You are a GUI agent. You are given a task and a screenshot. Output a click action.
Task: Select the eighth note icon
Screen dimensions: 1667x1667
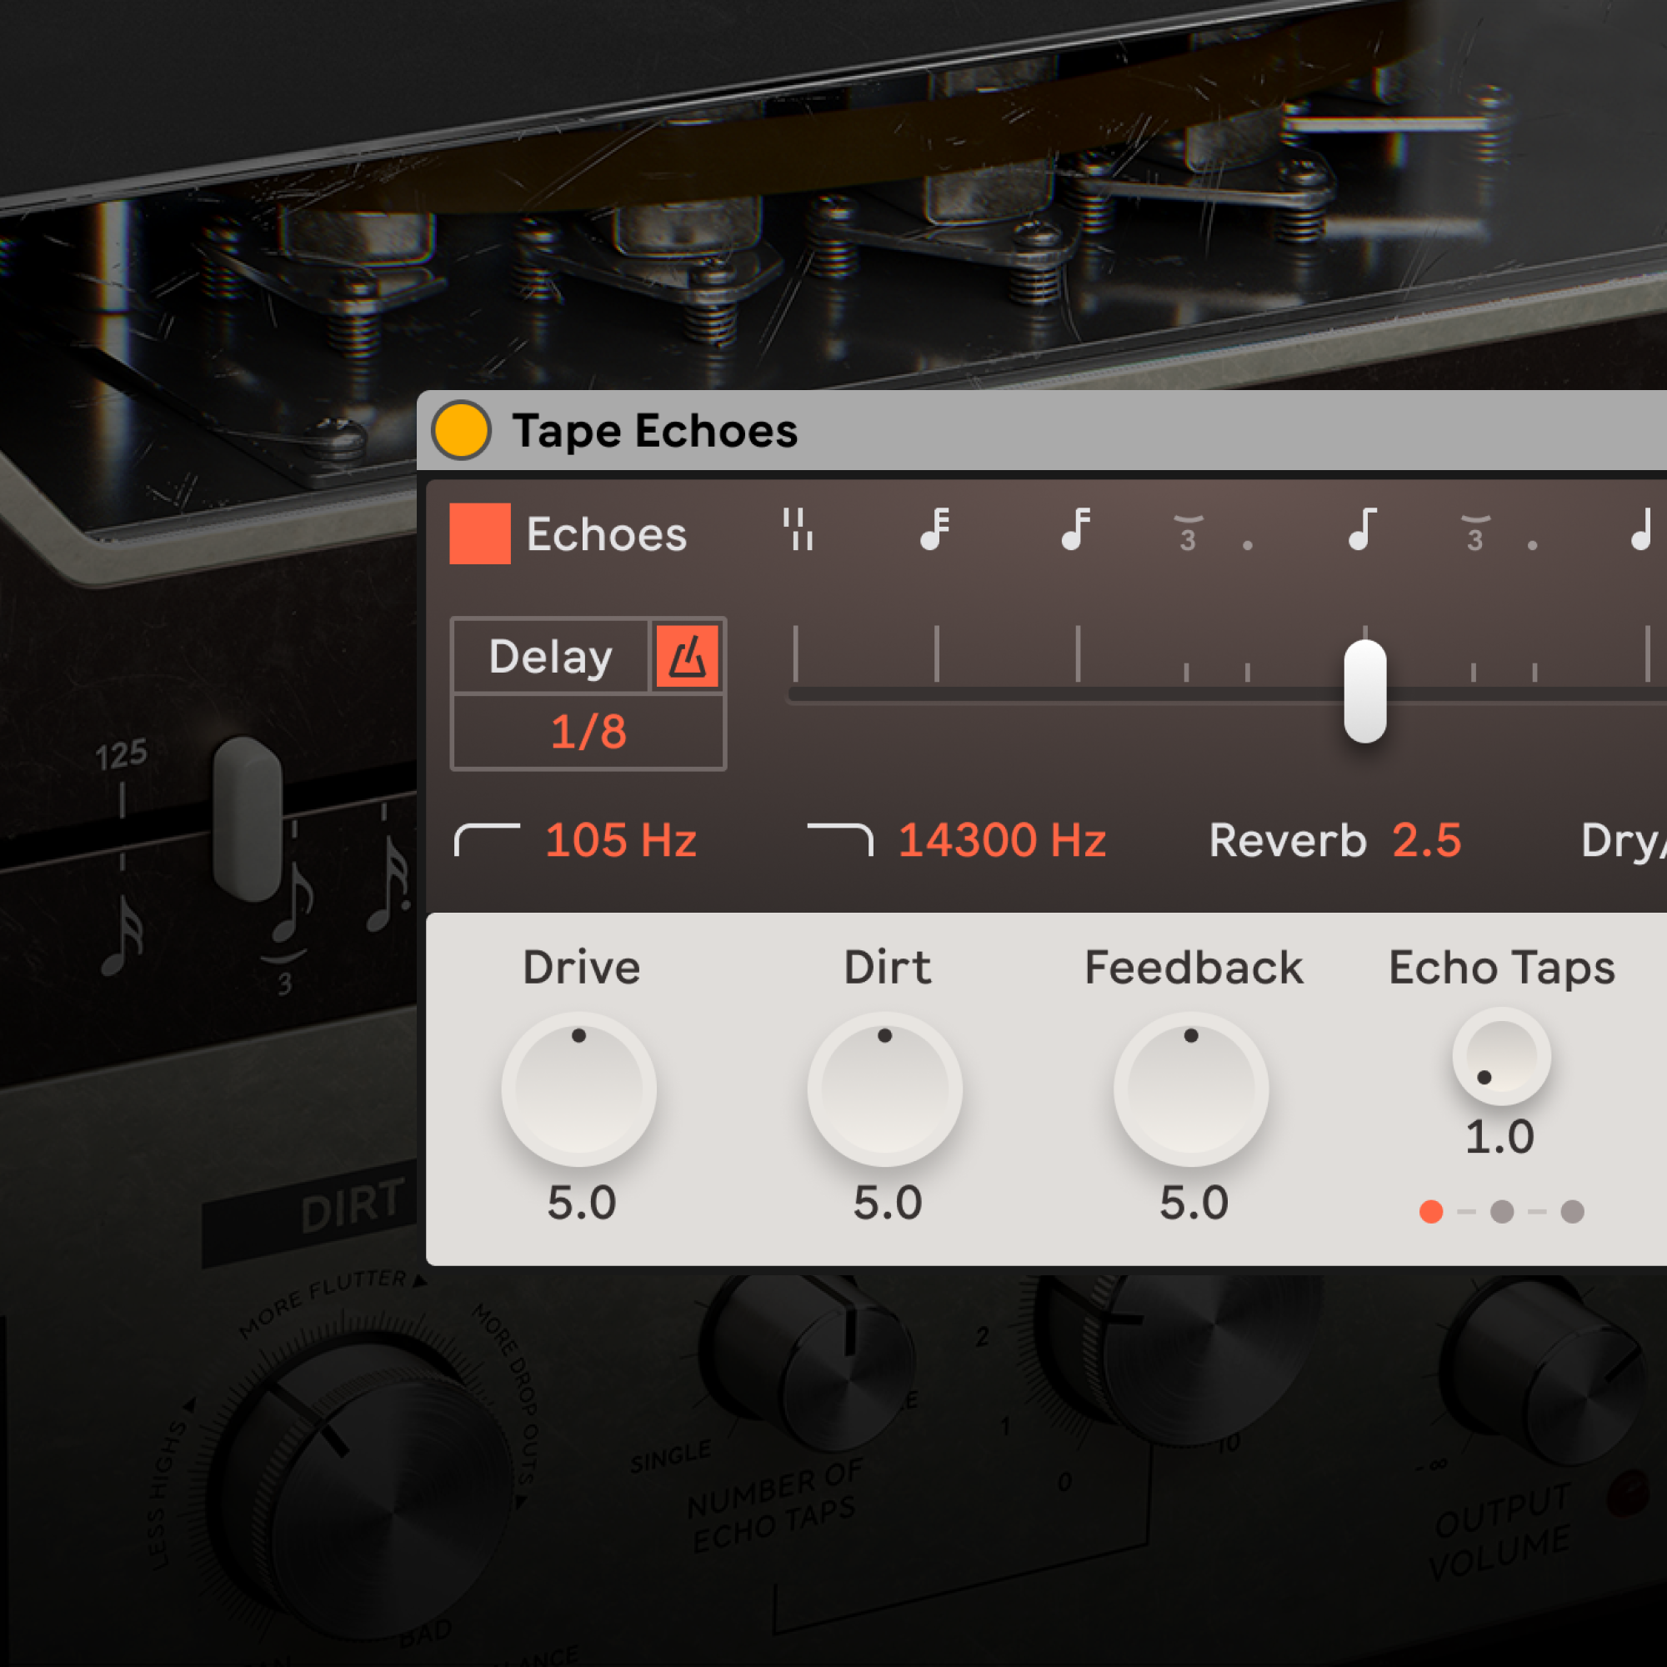pos(1364,529)
